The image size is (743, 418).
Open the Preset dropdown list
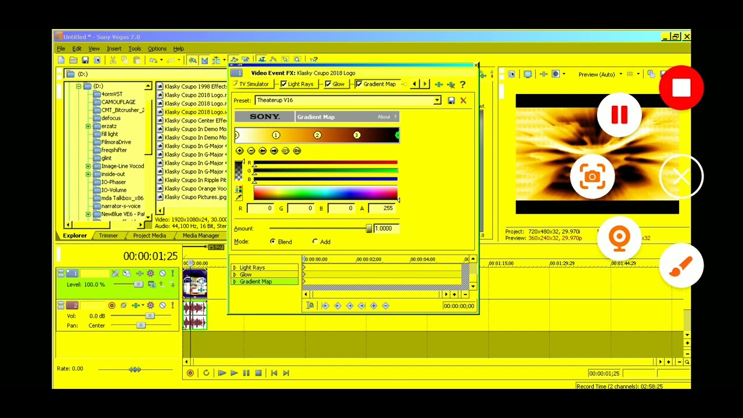tap(437, 100)
